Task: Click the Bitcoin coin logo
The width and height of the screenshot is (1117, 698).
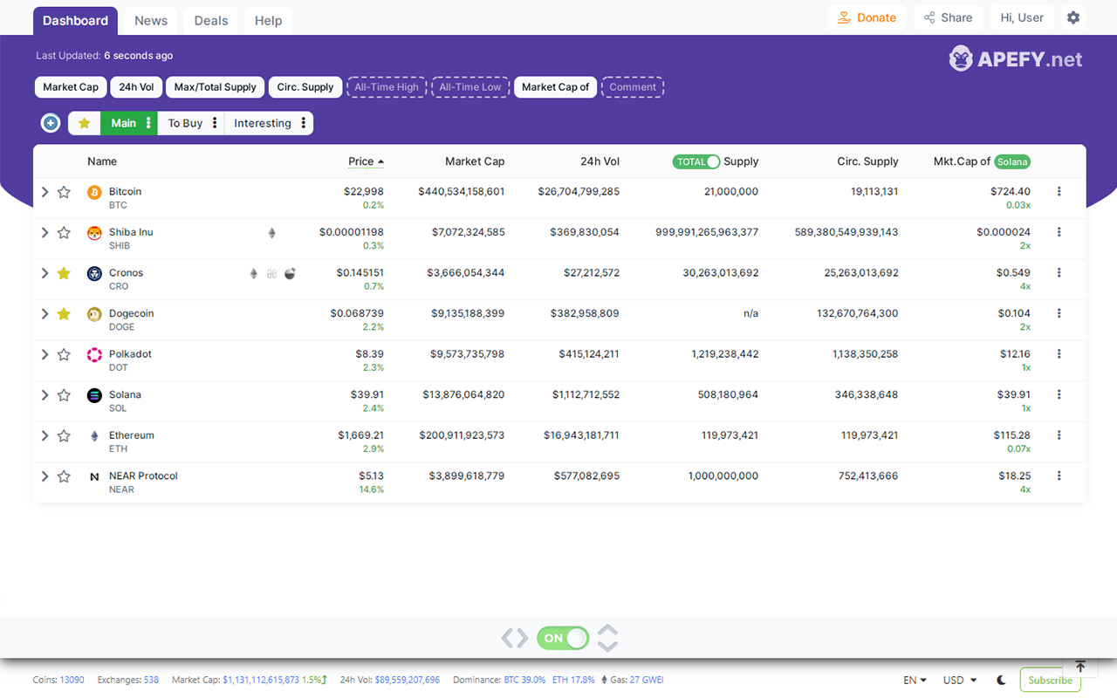Action: pos(94,192)
